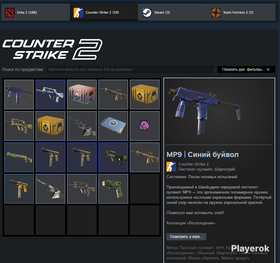Select the orange Tec-9 in fourth row
This screenshot has width=280, height=263.
(19, 189)
